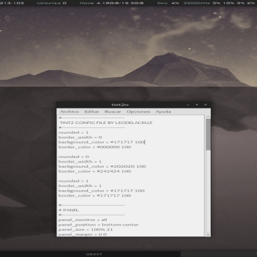Click the vertical scrollbar thumb

click(208, 134)
